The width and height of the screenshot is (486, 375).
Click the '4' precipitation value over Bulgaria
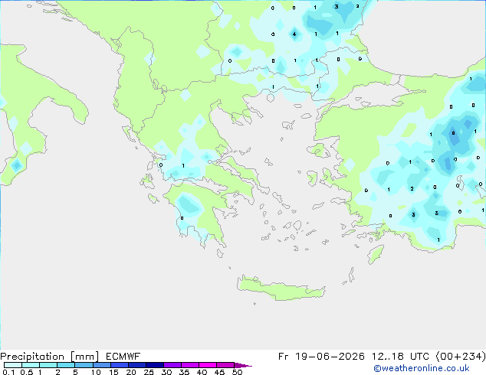(x=294, y=34)
